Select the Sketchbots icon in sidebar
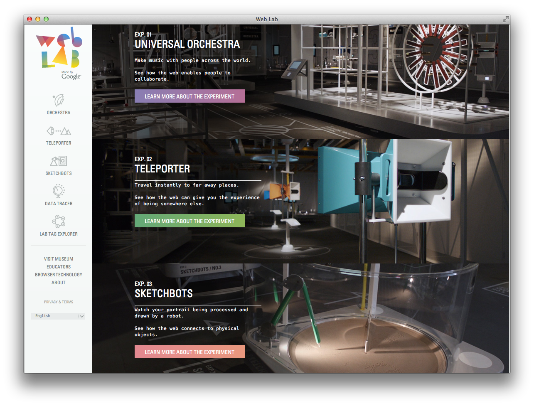534x406 pixels. click(x=59, y=161)
